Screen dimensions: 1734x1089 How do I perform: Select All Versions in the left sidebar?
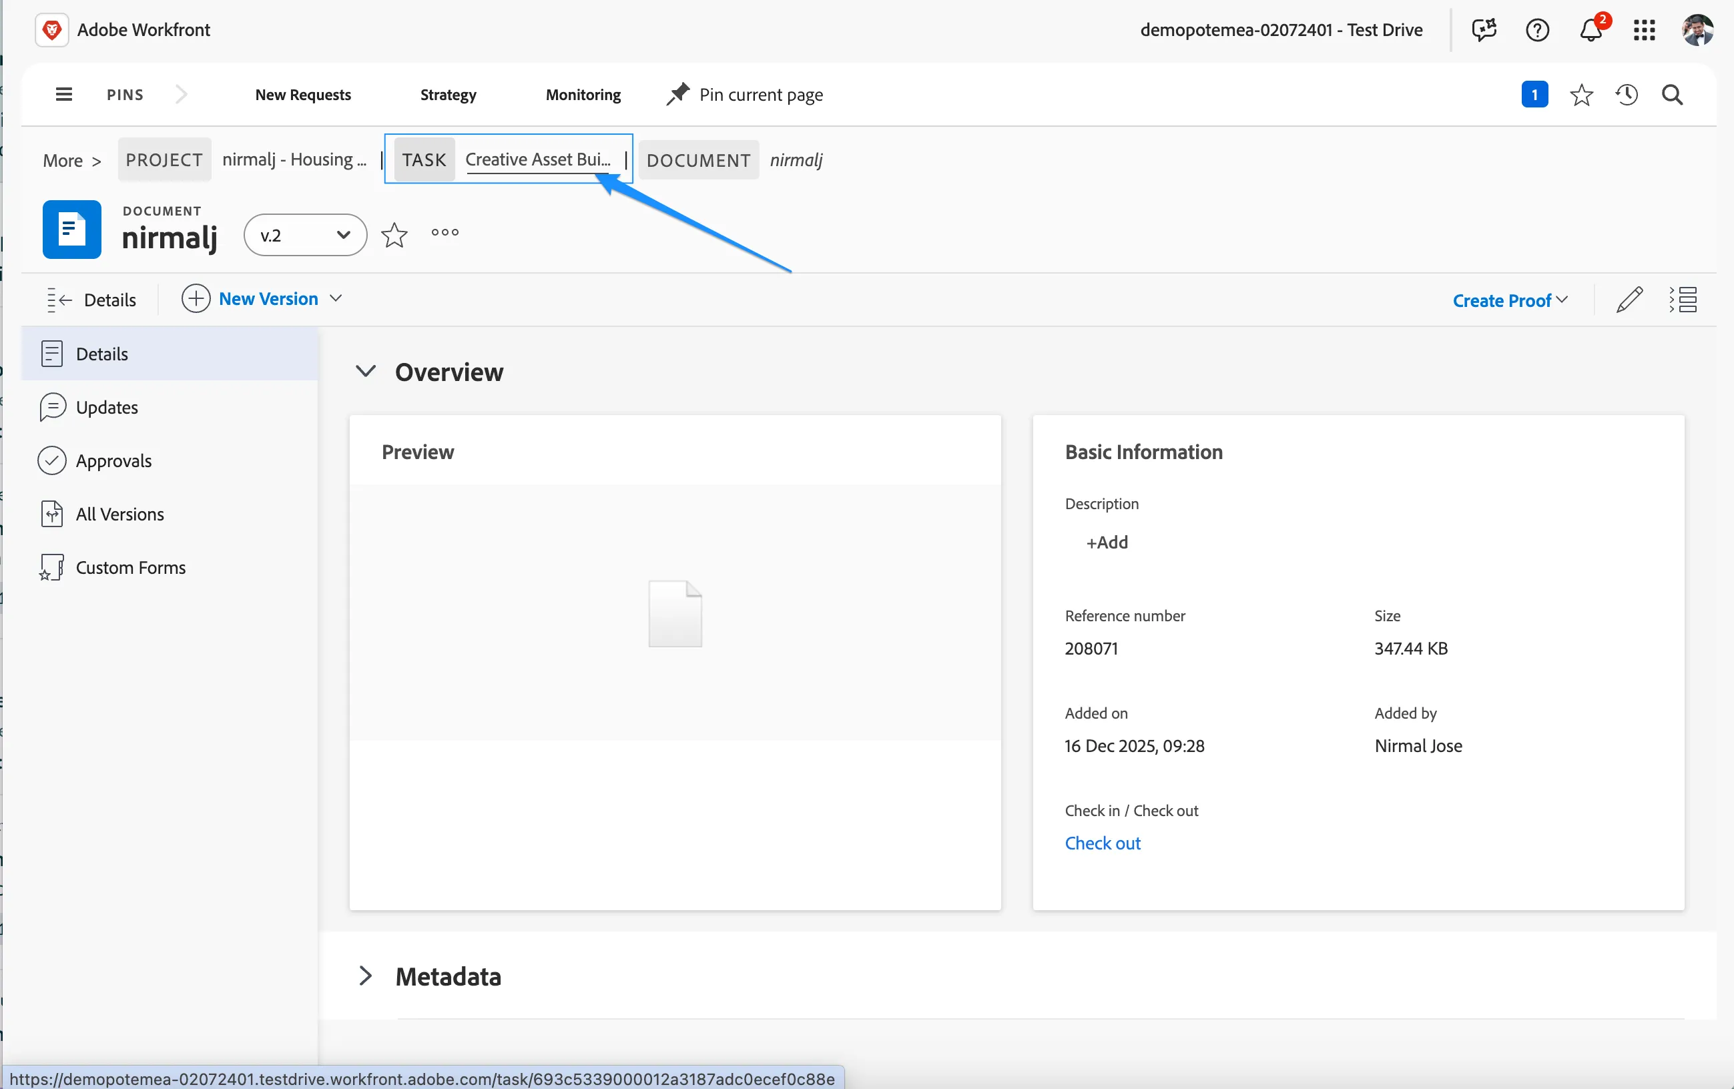[170, 514]
